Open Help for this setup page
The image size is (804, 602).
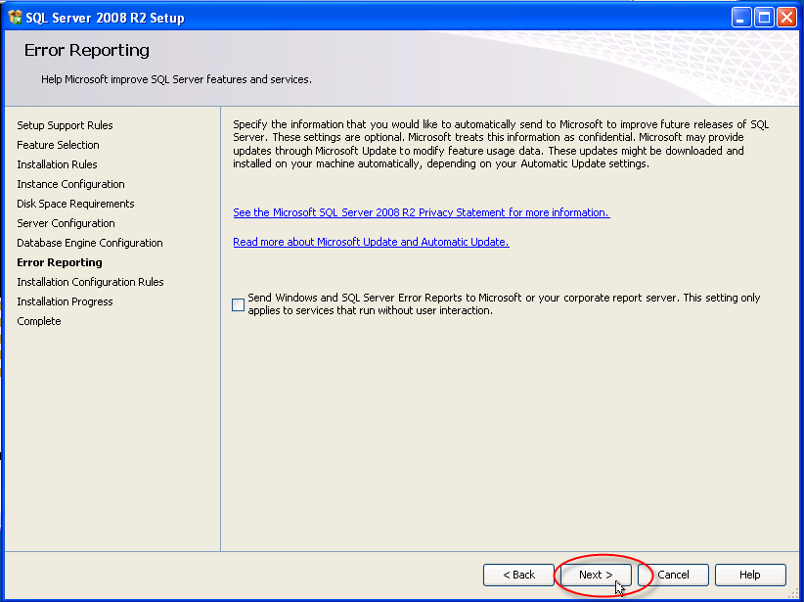pyautogui.click(x=750, y=575)
